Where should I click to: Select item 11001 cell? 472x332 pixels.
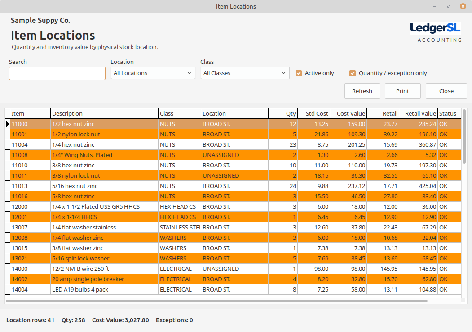pyautogui.click(x=31, y=134)
